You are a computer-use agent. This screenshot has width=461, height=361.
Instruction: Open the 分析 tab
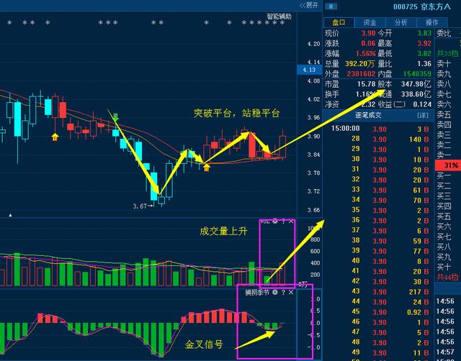tap(400, 22)
